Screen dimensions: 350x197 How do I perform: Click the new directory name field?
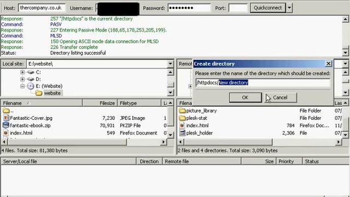click(262, 83)
